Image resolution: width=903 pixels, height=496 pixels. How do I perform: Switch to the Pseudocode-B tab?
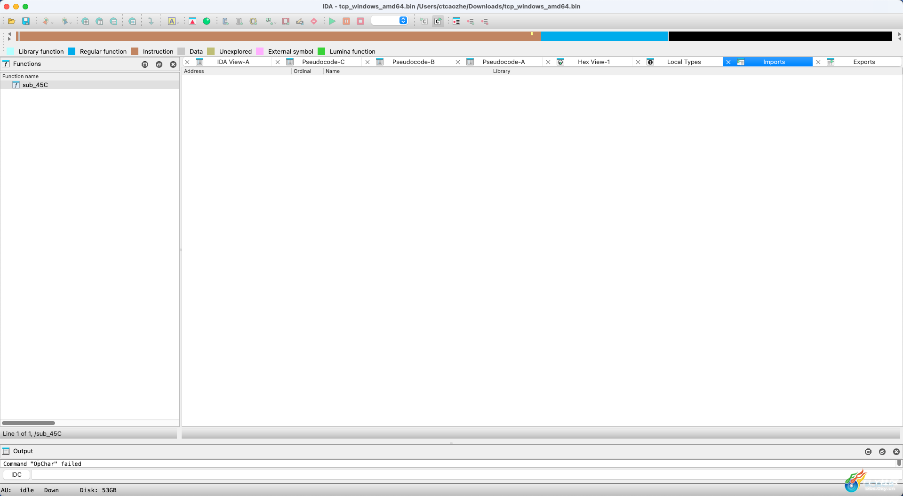click(x=413, y=62)
